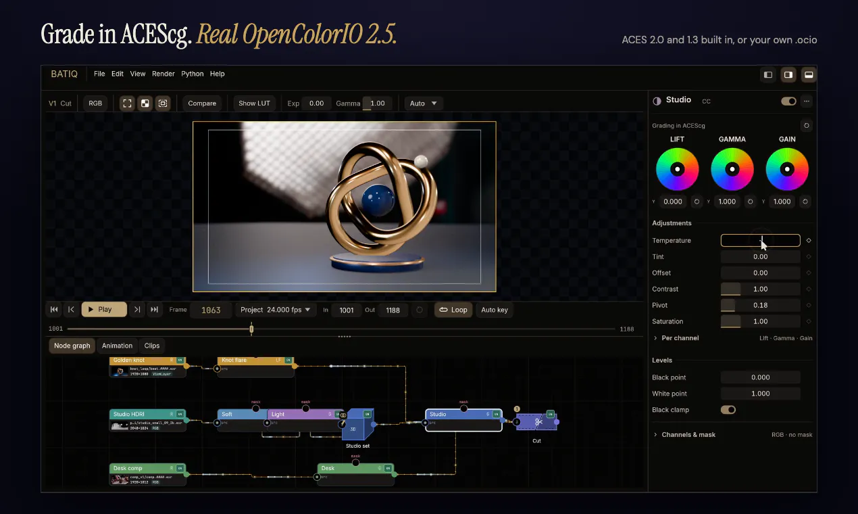Click the In frame field 1001
Screen dimensions: 858x514
pos(347,310)
